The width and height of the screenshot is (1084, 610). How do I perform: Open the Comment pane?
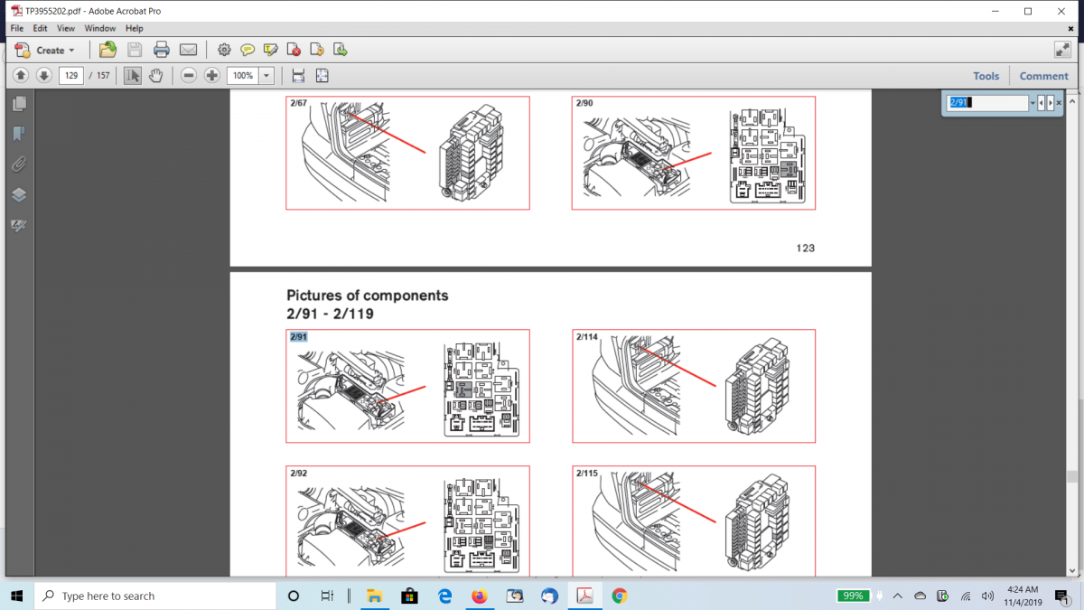(1043, 76)
